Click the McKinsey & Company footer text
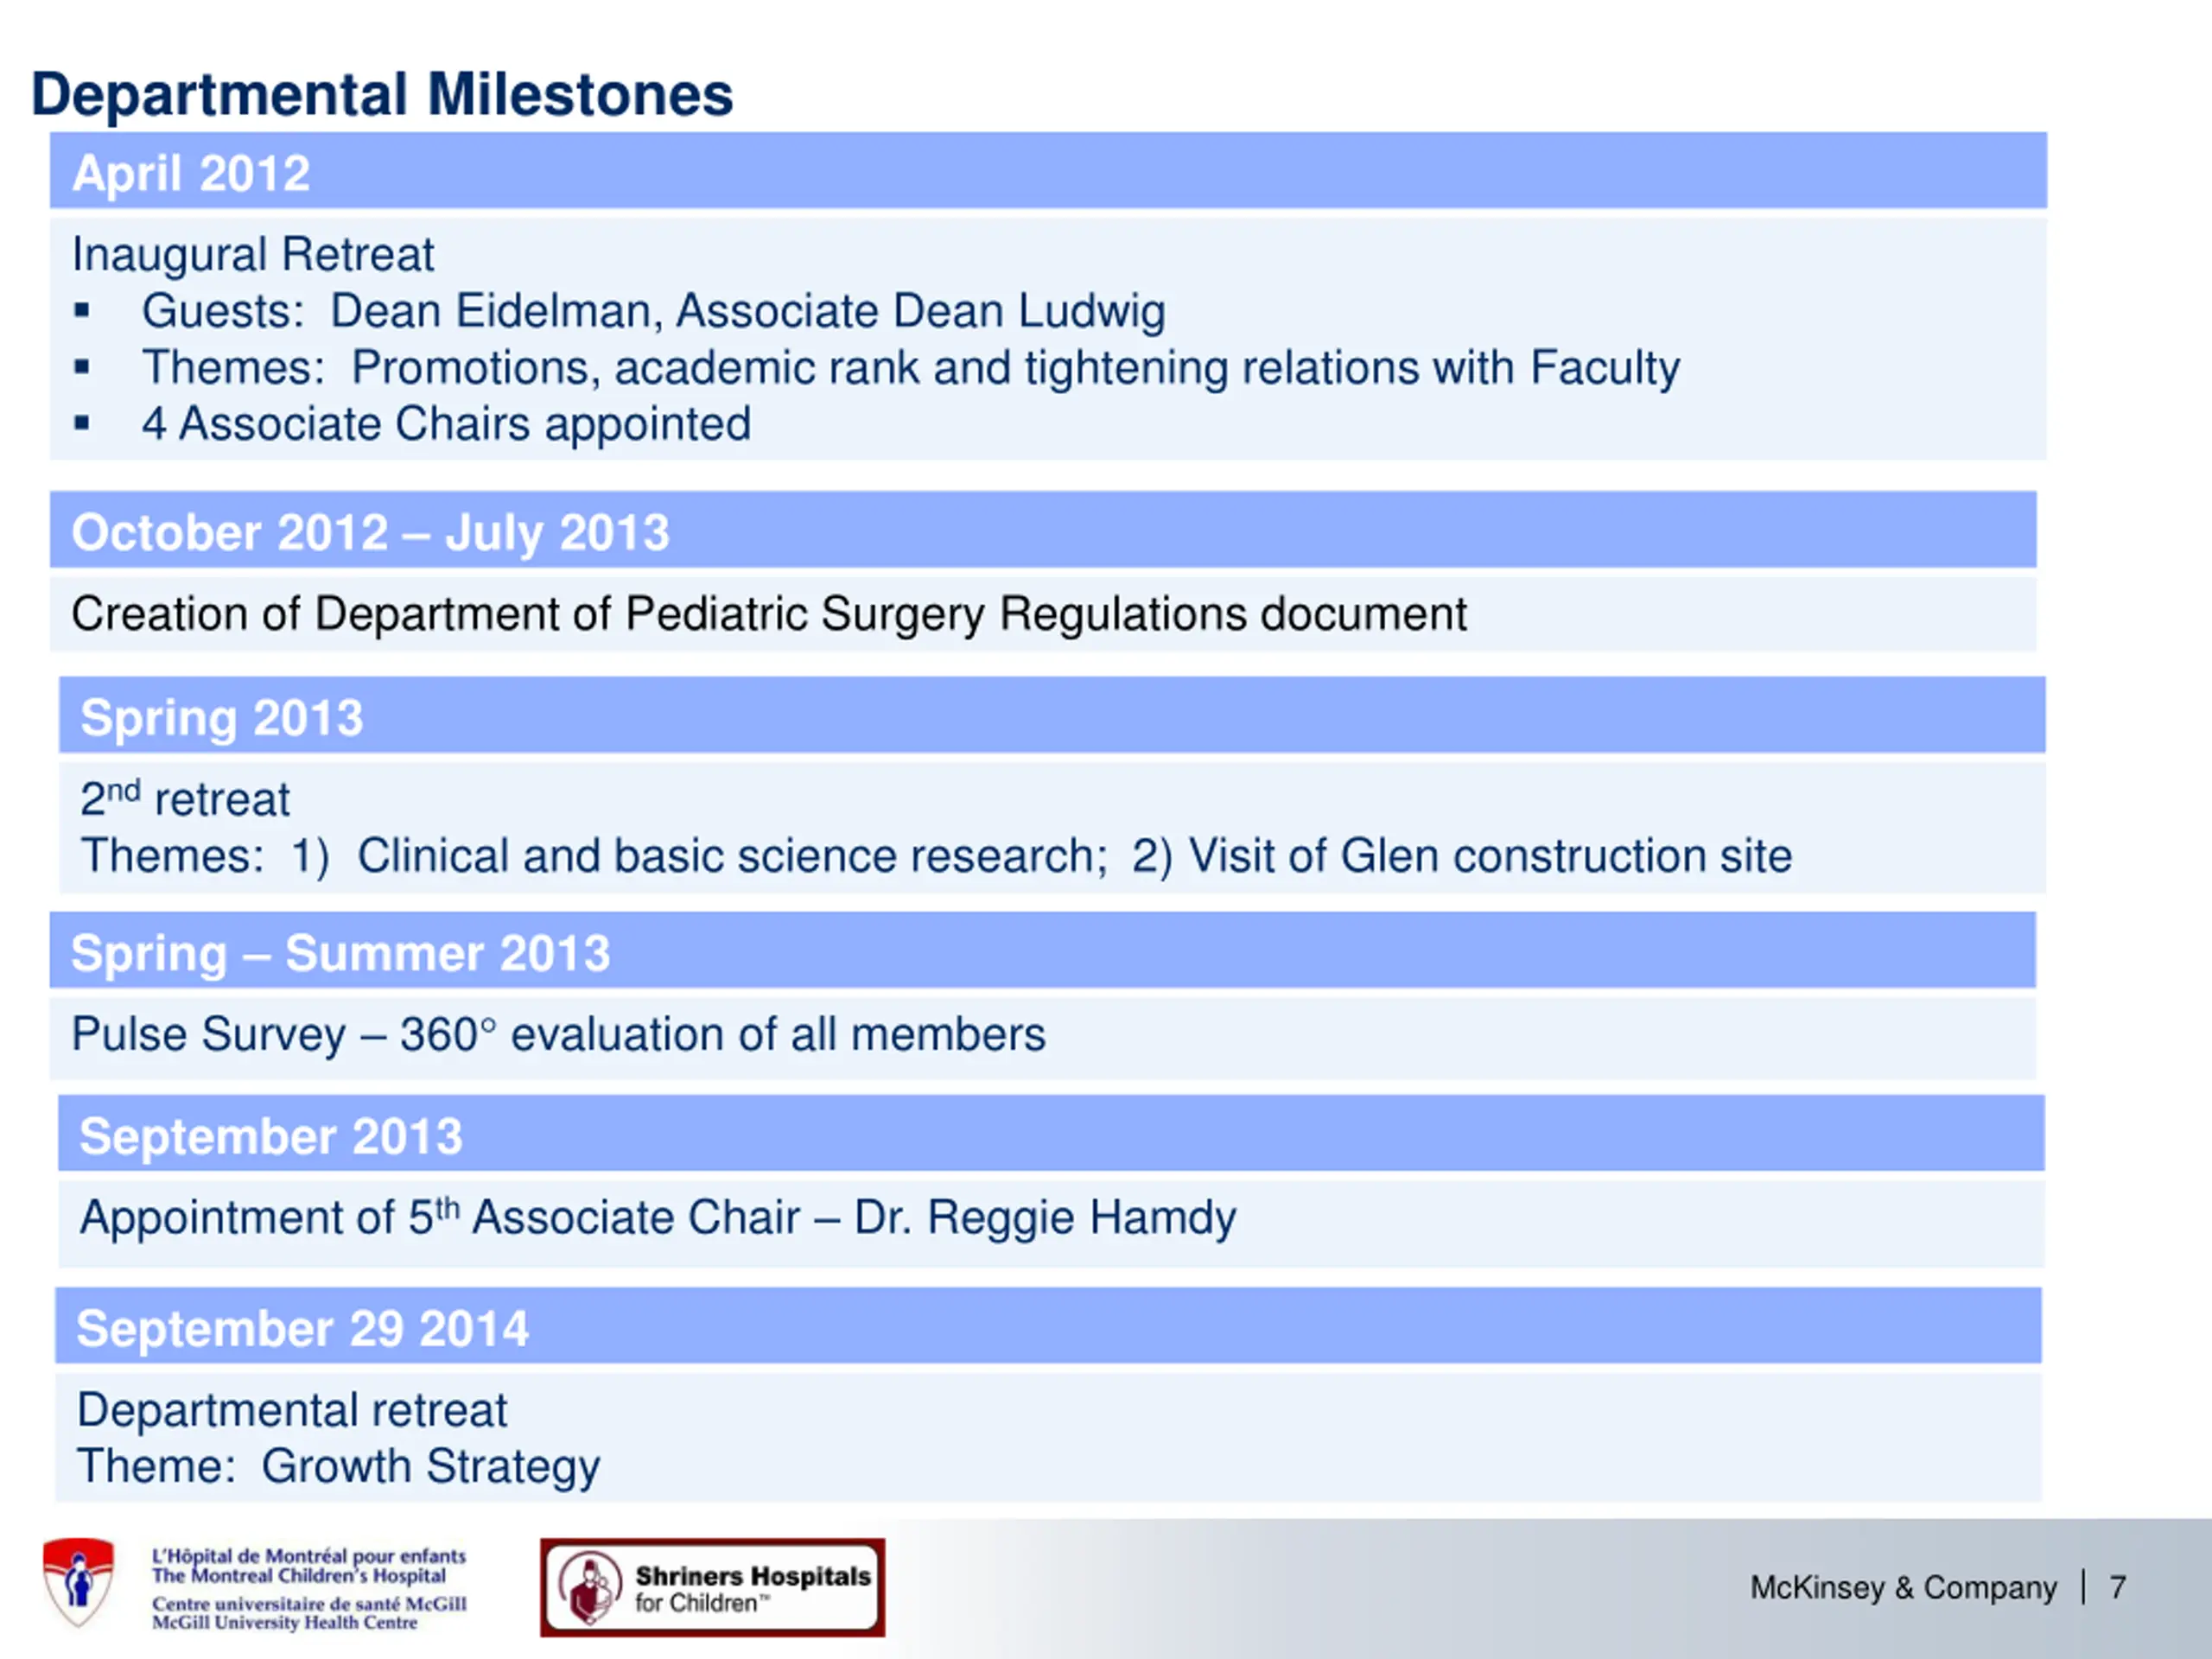 [1903, 1587]
